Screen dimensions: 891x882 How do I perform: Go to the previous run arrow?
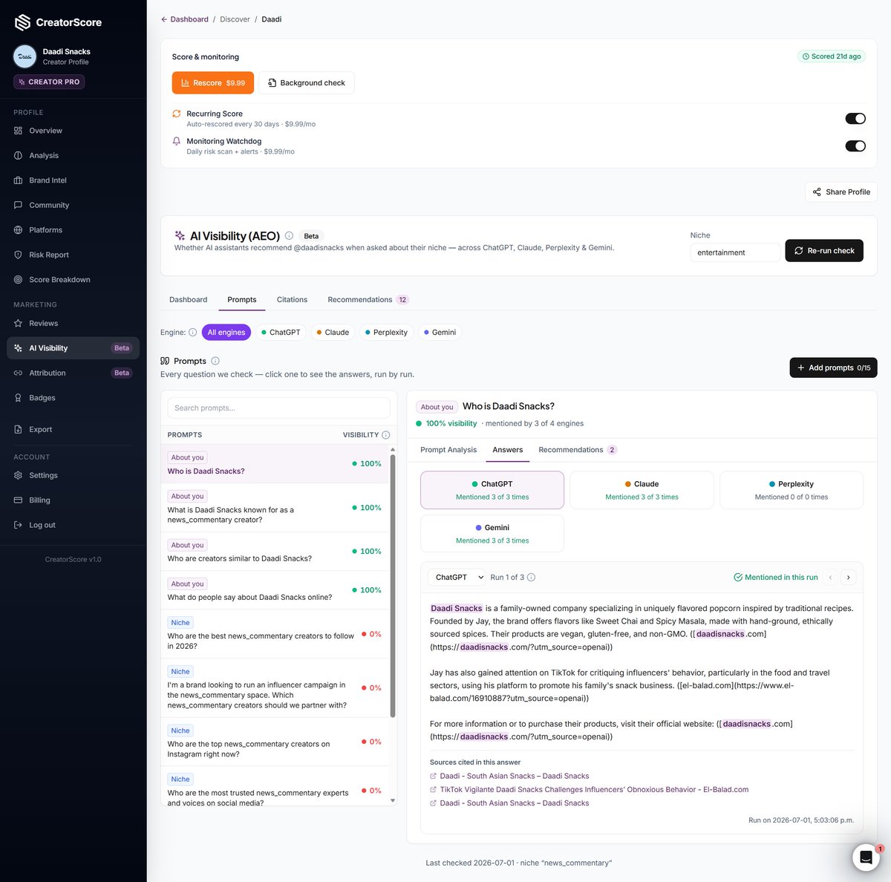831,578
